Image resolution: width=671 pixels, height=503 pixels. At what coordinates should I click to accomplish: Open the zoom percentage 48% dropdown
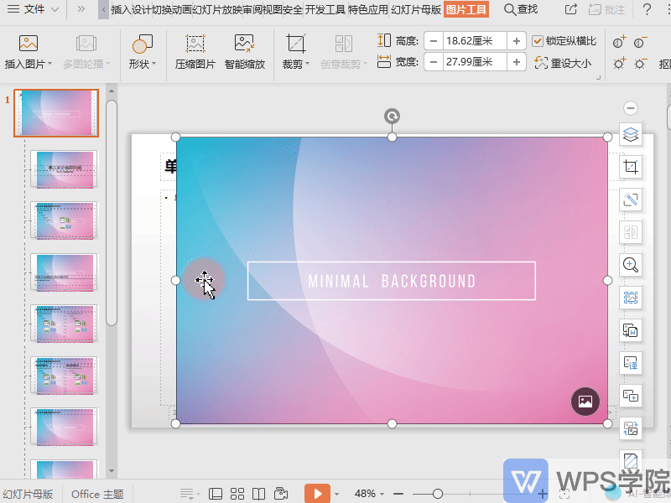(x=369, y=494)
